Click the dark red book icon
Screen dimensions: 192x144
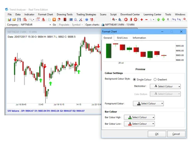click(x=65, y=20)
